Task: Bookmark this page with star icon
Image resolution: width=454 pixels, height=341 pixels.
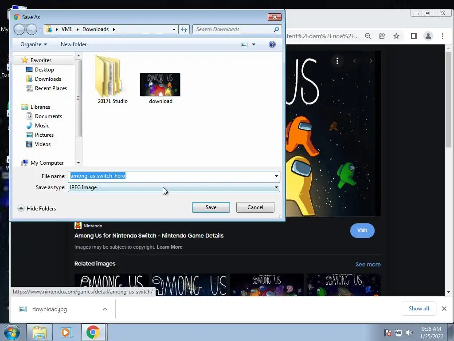Action: (x=396, y=36)
